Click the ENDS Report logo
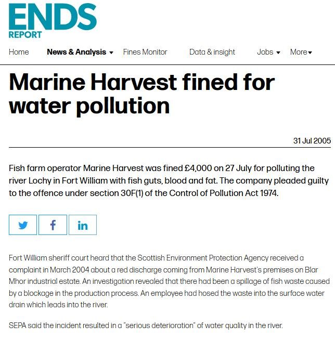The image size is (335, 339). (x=53, y=18)
